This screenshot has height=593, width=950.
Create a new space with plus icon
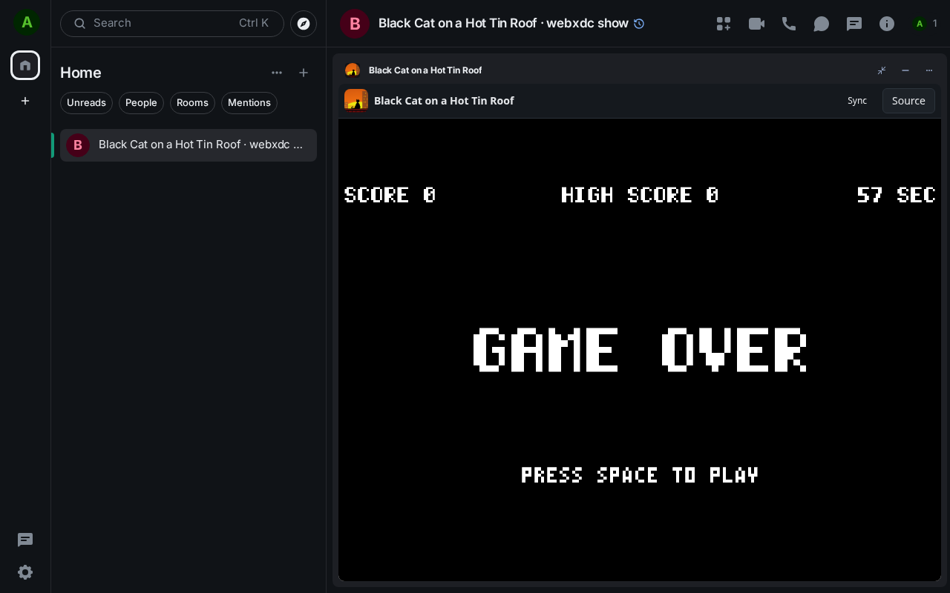[25, 101]
